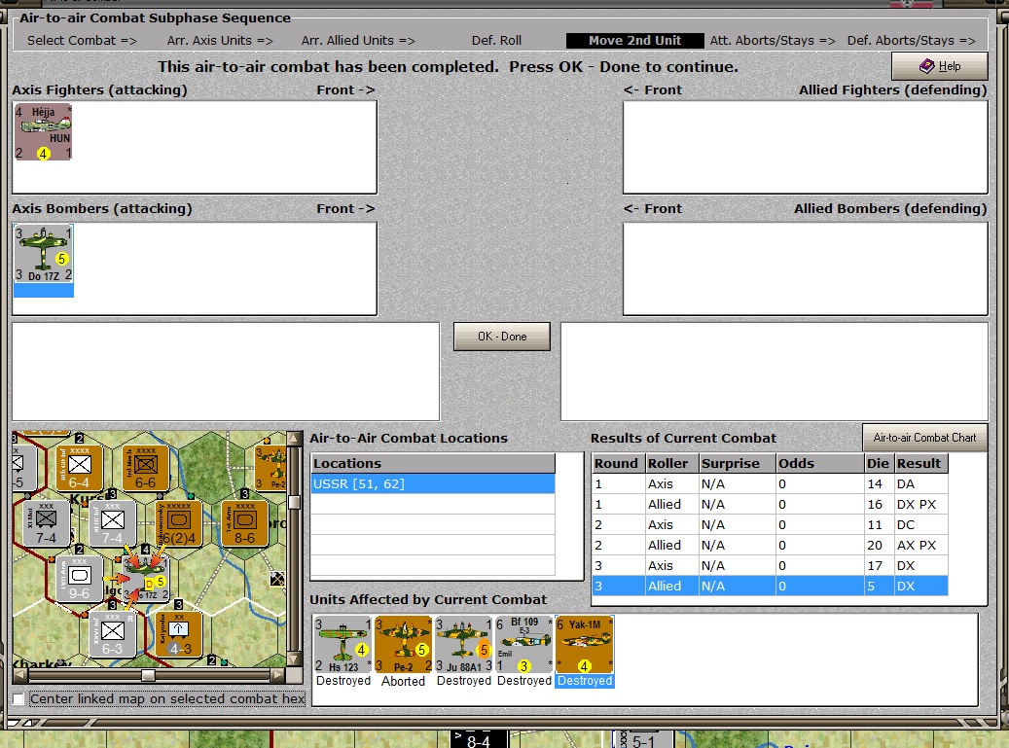
Task: Click the Surprise column header
Action: pyautogui.click(x=738, y=463)
